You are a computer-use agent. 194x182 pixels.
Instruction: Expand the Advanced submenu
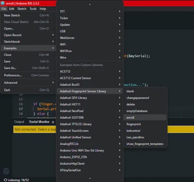(28, 83)
